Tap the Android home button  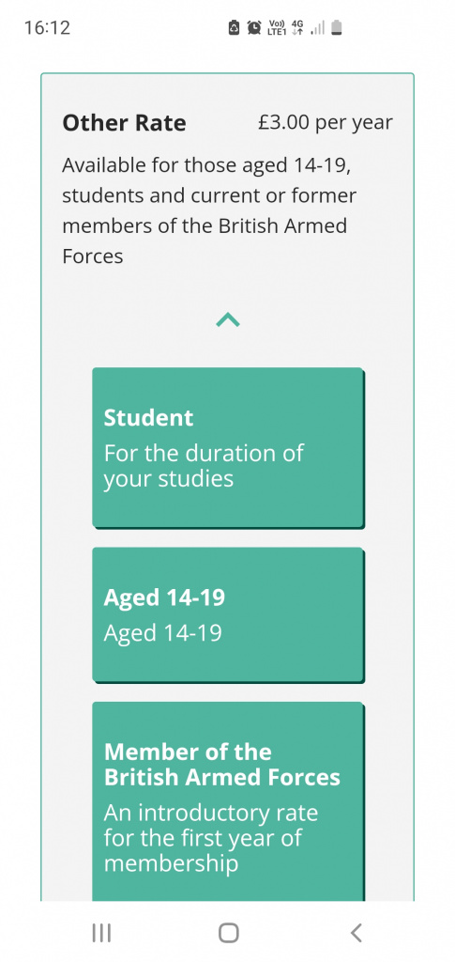[x=228, y=933]
